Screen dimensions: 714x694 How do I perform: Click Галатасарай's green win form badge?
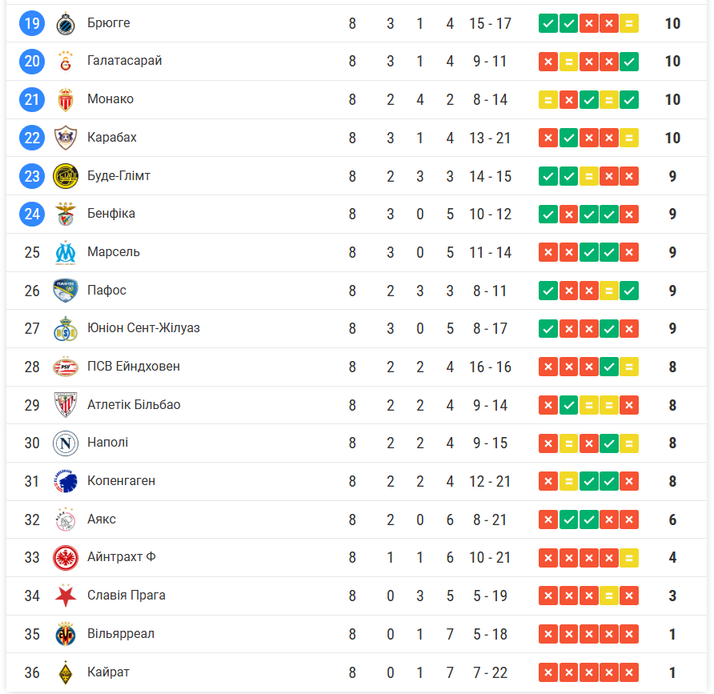tap(629, 61)
